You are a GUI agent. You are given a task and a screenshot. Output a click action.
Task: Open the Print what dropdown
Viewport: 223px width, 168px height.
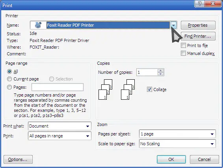(x=59, y=126)
